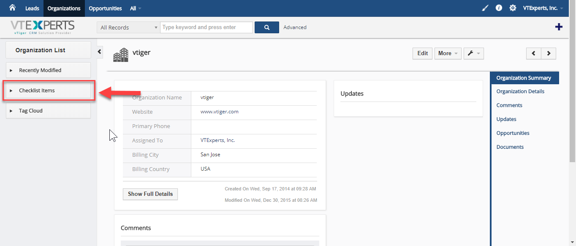The image size is (576, 246).
Task: Go to the next record arrow
Action: (549, 53)
